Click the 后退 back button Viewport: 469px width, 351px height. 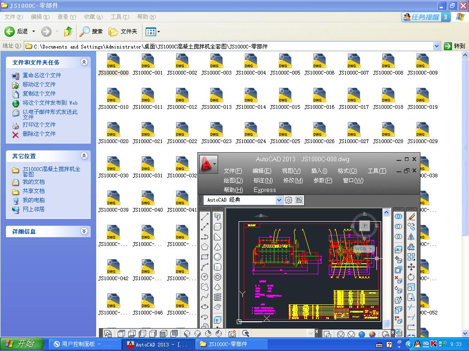click(16, 32)
